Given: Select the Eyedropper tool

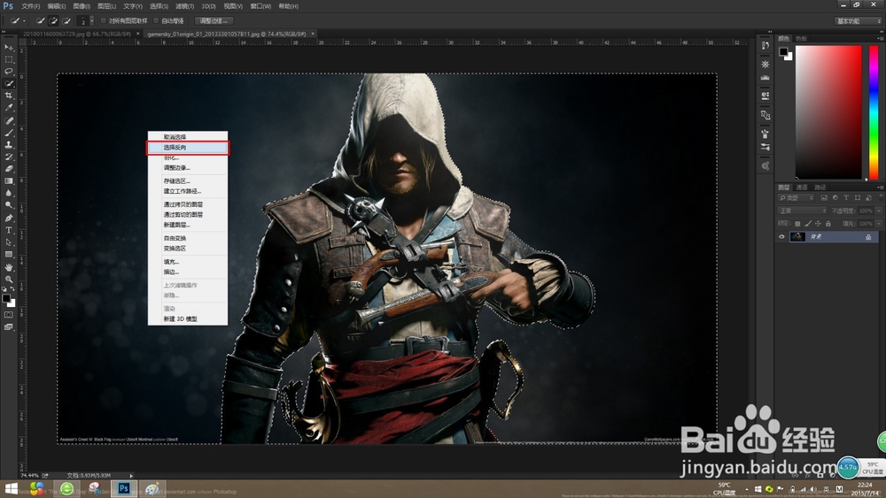Looking at the screenshot, I should [9, 108].
